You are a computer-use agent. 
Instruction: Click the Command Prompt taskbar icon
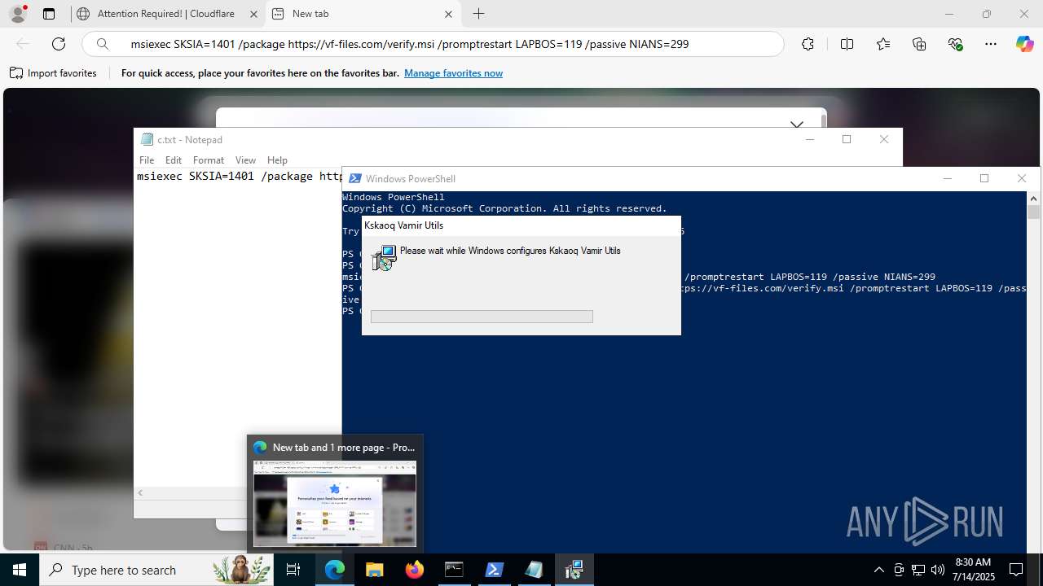(x=454, y=570)
